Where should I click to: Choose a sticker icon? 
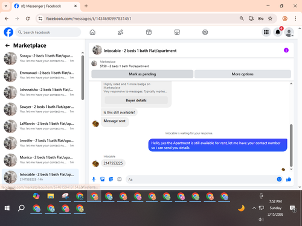pyautogui.click(x=111, y=179)
